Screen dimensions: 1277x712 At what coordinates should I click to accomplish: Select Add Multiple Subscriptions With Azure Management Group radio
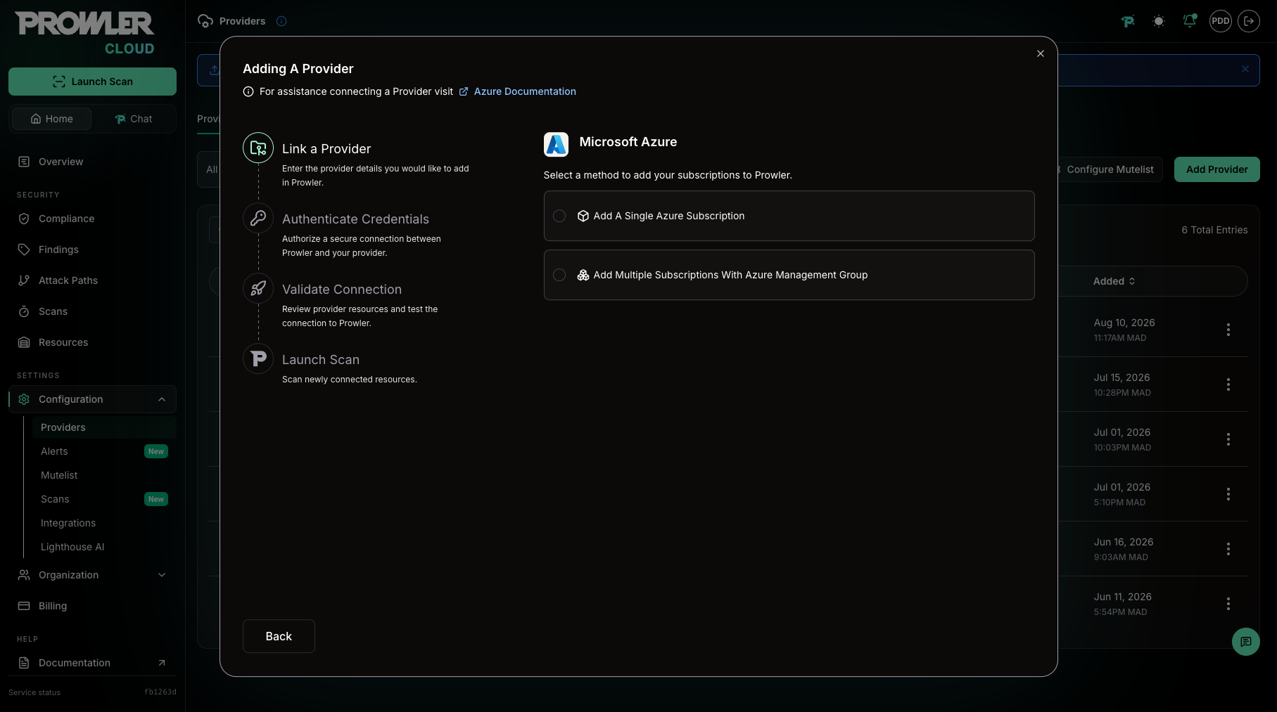(559, 275)
